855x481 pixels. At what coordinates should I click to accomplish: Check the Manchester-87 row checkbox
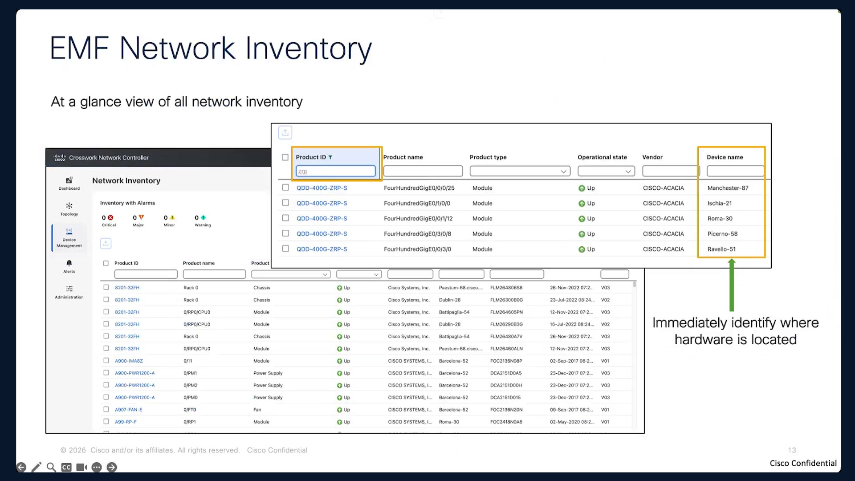285,188
